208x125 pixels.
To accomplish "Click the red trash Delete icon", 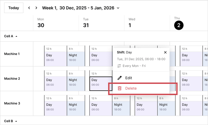I will (120, 88).
